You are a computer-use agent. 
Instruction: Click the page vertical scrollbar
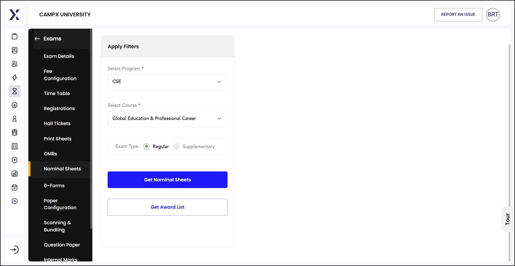pos(509,153)
